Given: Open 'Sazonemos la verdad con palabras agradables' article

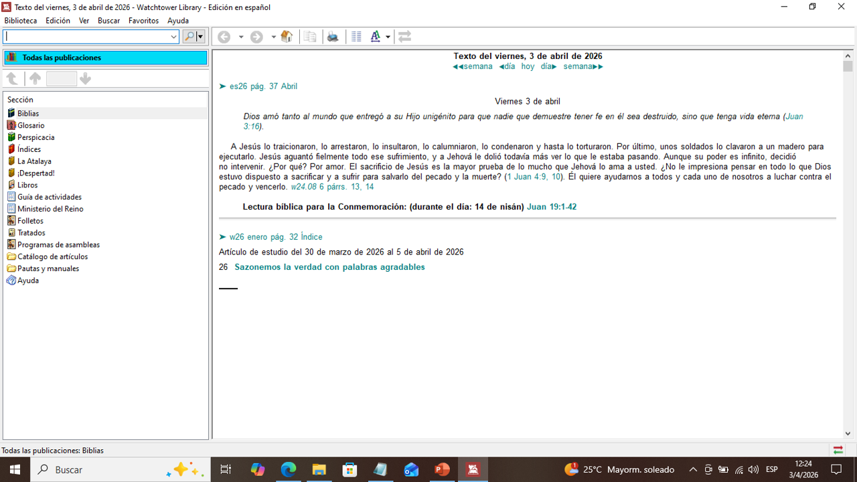Looking at the screenshot, I should [329, 267].
